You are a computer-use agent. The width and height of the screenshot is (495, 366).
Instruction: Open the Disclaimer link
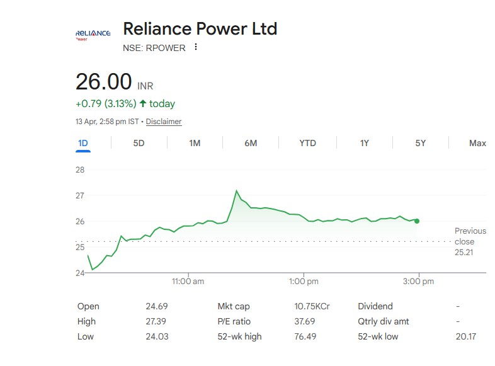(x=164, y=122)
